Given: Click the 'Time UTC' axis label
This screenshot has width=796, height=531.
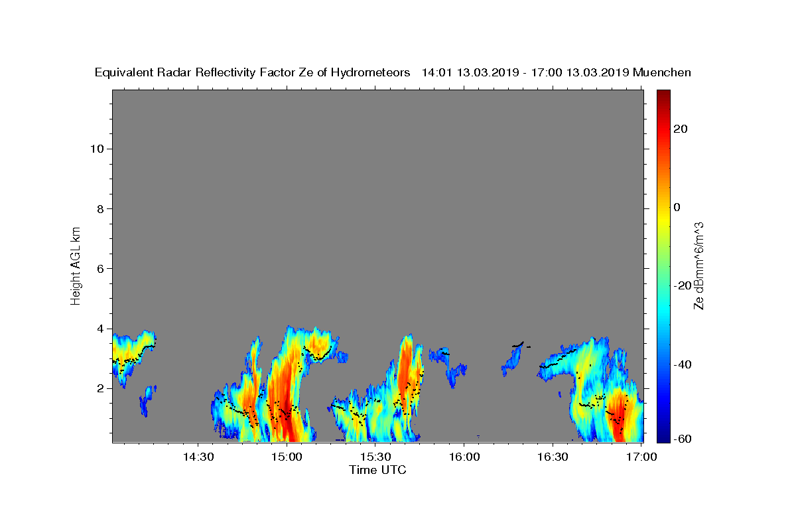Looking at the screenshot, I should (x=377, y=471).
